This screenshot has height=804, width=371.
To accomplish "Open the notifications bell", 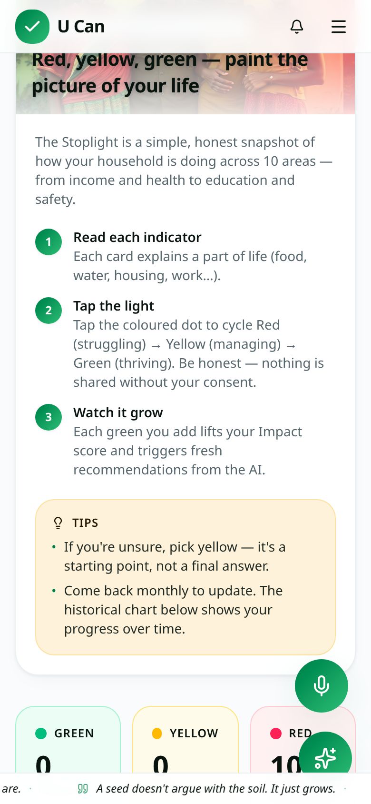I will pos(297,27).
